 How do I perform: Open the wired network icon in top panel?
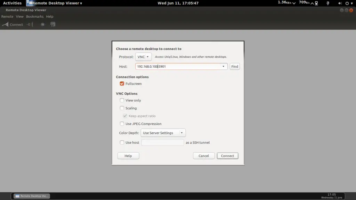pyautogui.click(x=316, y=3)
